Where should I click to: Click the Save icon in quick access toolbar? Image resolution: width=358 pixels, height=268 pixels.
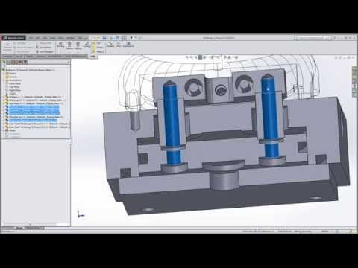pos(104,38)
